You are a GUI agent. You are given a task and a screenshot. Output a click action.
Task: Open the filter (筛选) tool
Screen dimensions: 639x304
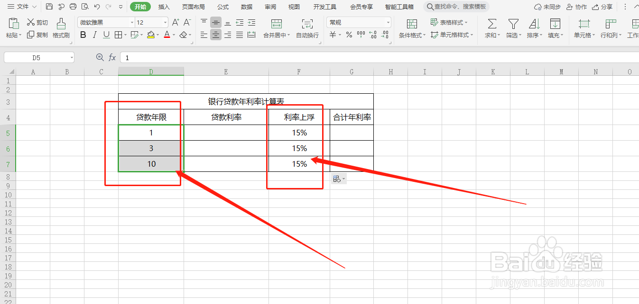coord(512,26)
